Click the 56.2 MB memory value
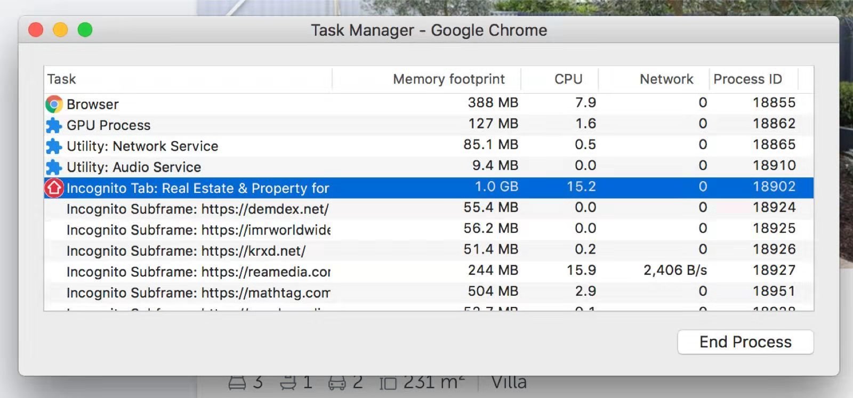 pos(490,228)
